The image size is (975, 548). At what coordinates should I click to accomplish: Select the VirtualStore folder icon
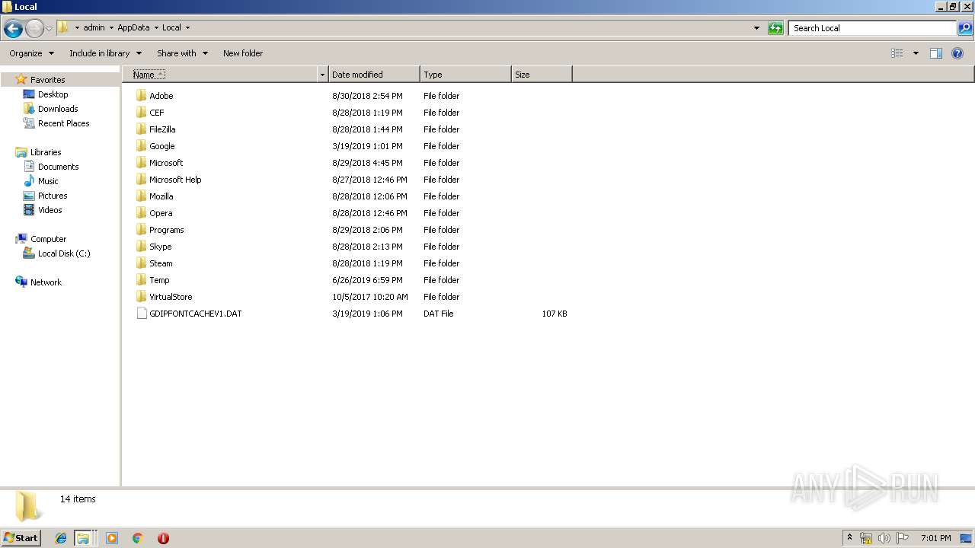(x=141, y=297)
